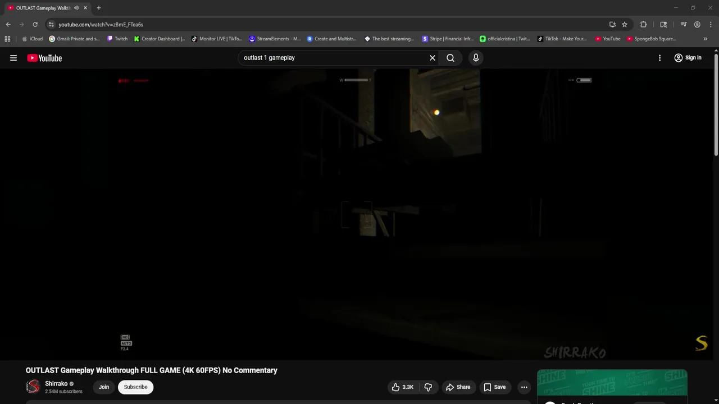Image resolution: width=719 pixels, height=404 pixels.
Task: Open Gmail bookmark
Action: pyautogui.click(x=74, y=39)
